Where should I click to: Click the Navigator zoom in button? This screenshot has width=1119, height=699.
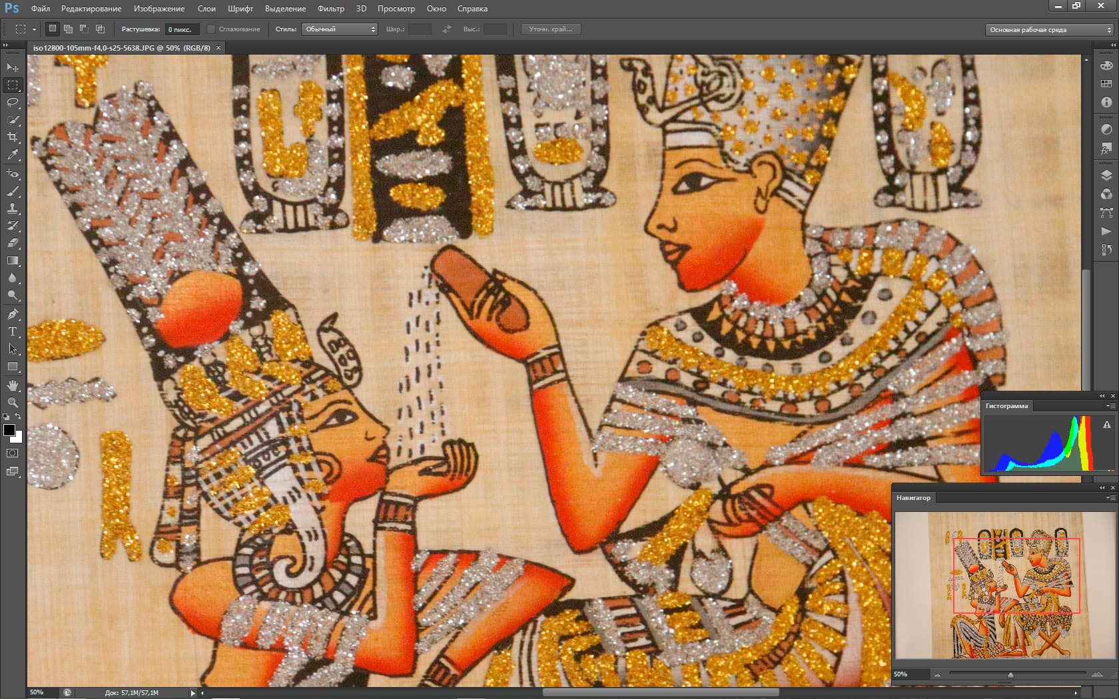1096,674
